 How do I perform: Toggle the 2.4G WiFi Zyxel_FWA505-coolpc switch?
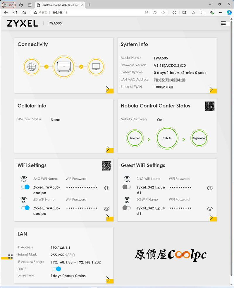25,187
